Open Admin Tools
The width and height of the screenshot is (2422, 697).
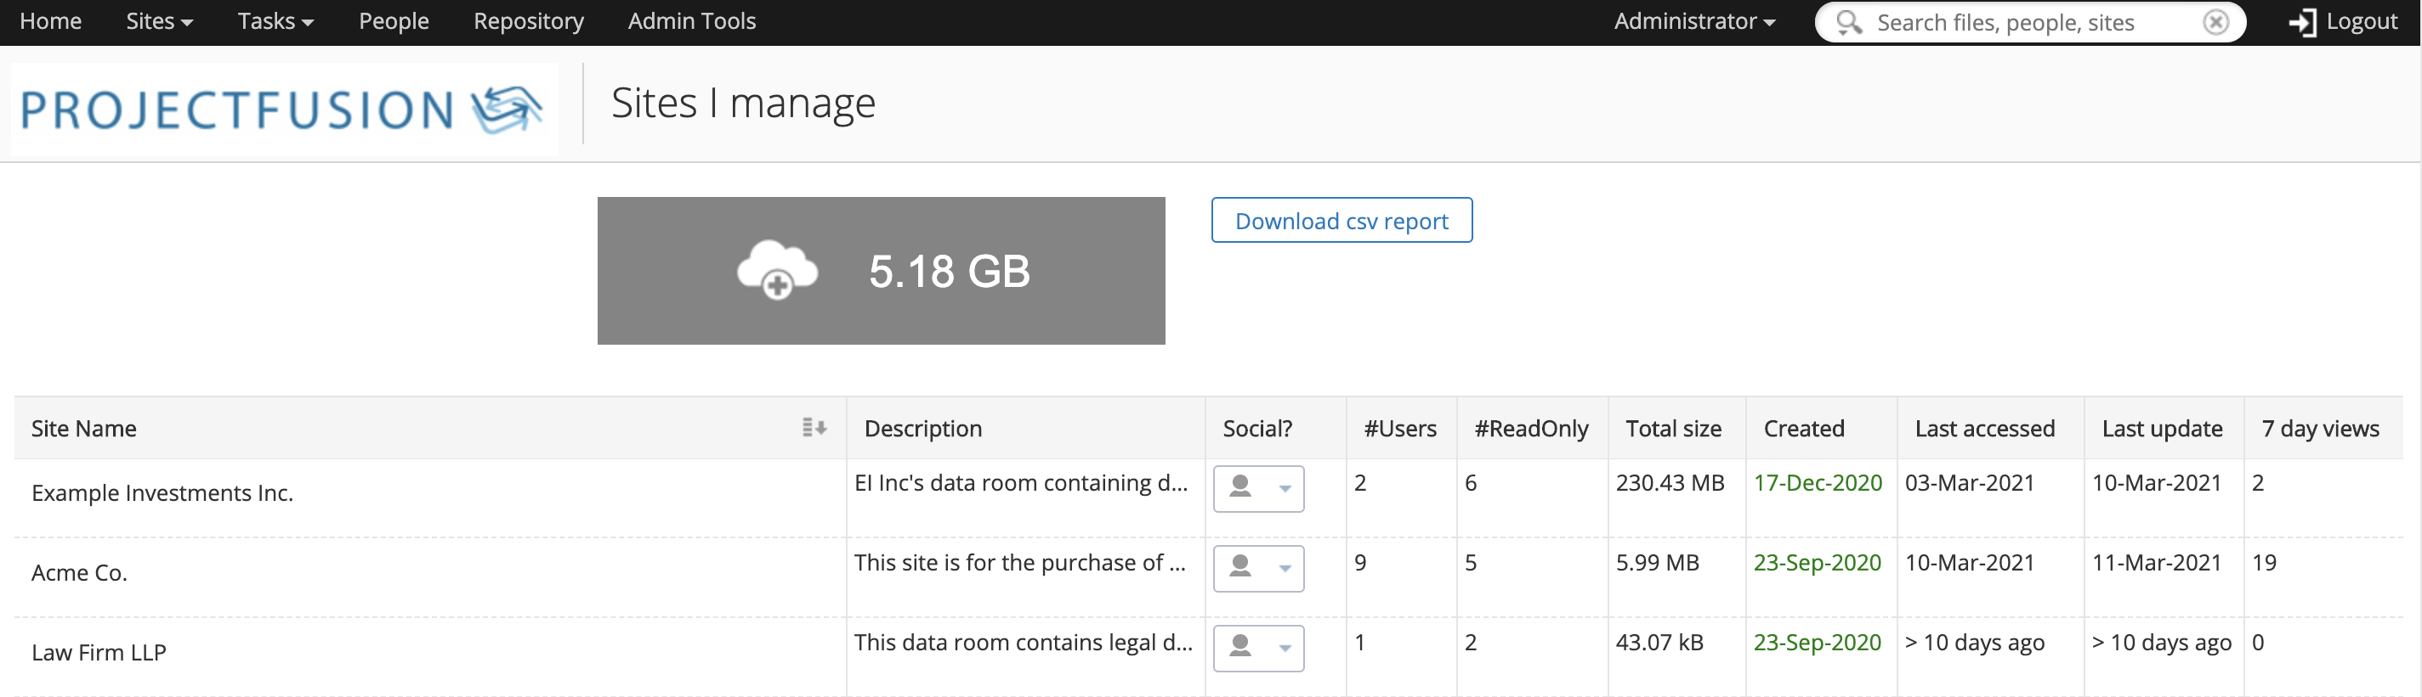pyautogui.click(x=692, y=21)
